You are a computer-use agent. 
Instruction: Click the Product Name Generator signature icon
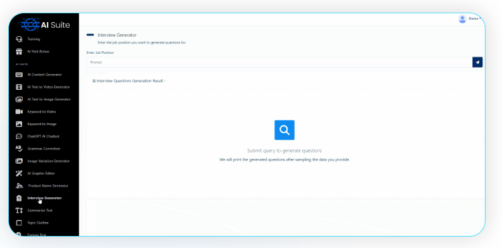[20, 185]
